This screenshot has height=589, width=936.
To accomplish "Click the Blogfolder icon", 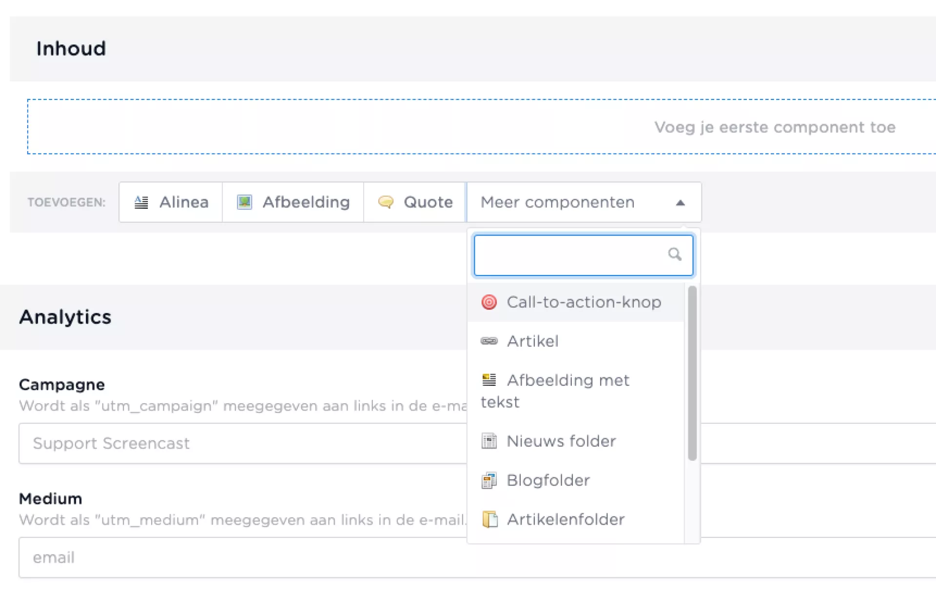I will [x=489, y=481].
